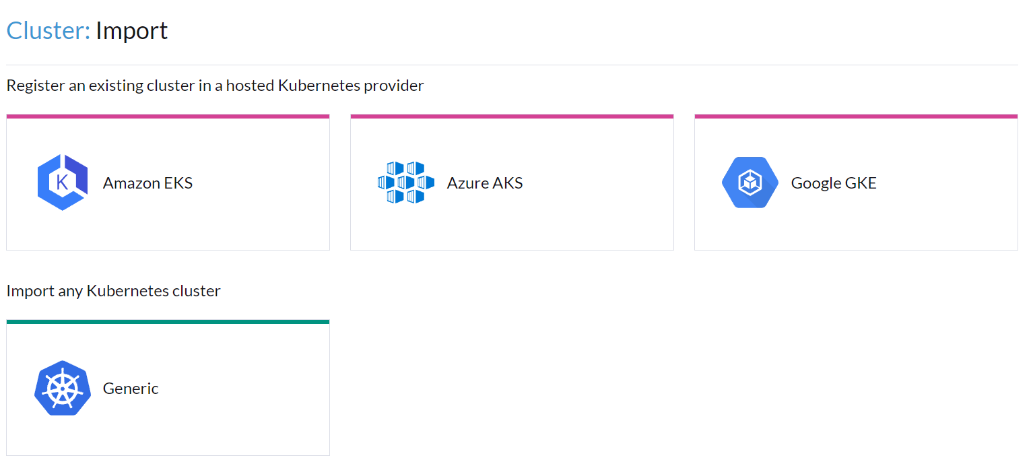The image size is (1031, 464).
Task: Select the Amazon EKS label text
Action: pyautogui.click(x=147, y=183)
